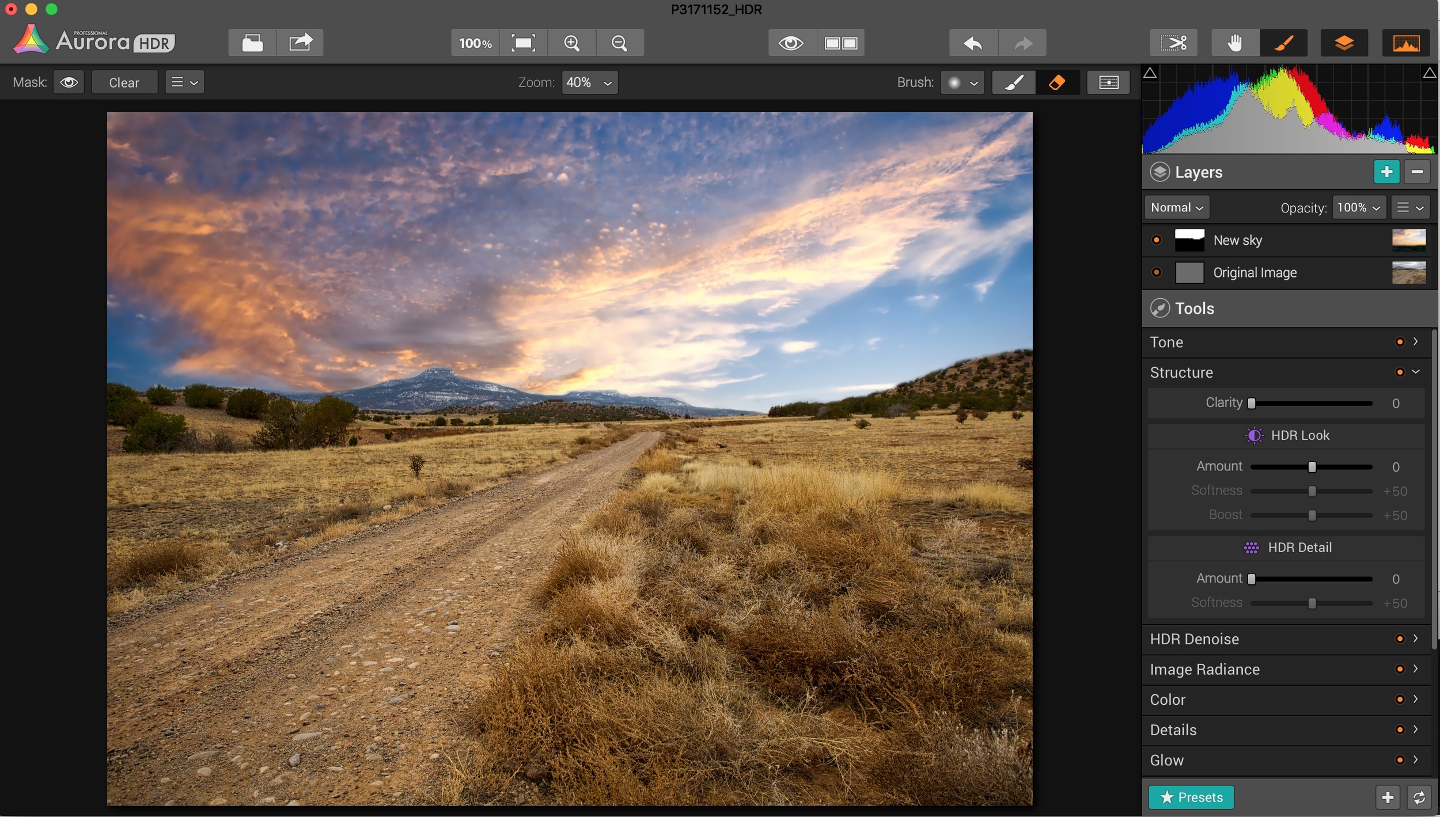The width and height of the screenshot is (1440, 817).
Task: Open the Zoom 40% dropdown
Action: pos(589,82)
